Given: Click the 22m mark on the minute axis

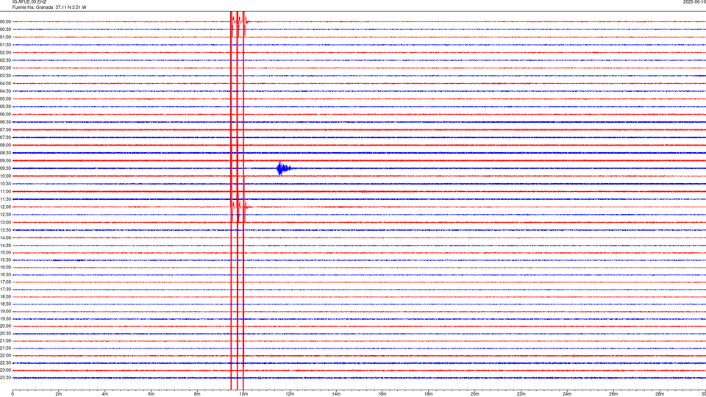Looking at the screenshot, I should 521,394.
